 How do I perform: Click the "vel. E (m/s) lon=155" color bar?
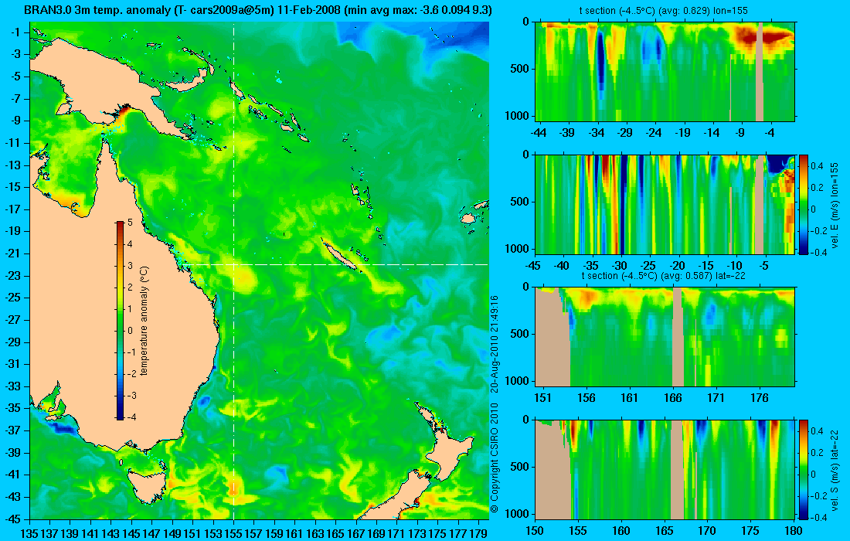click(804, 204)
